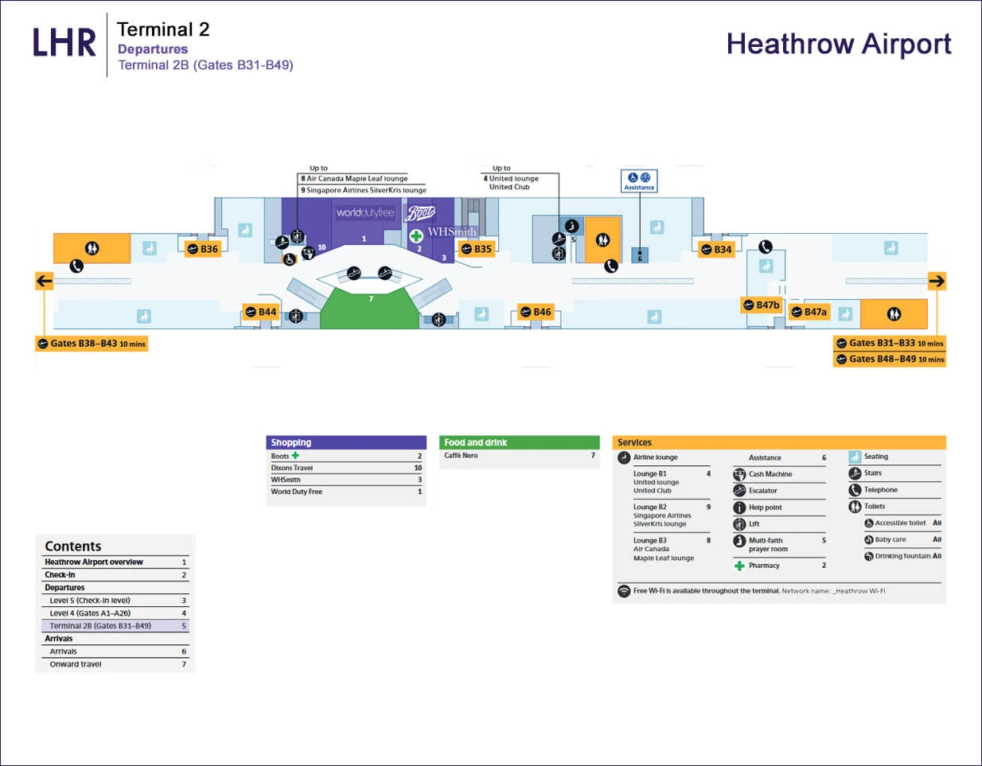
Task: Click the Escalator icon in Services legend
Action: click(739, 491)
